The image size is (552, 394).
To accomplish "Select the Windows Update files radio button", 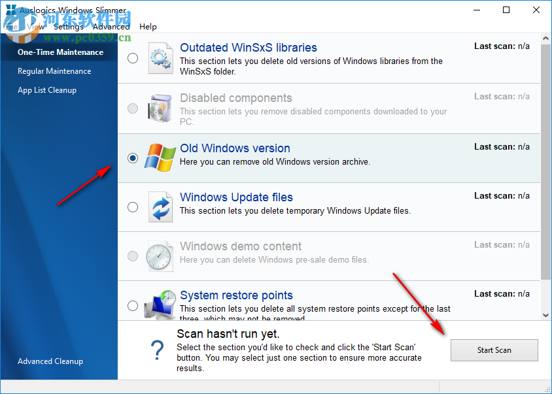I will point(133,206).
